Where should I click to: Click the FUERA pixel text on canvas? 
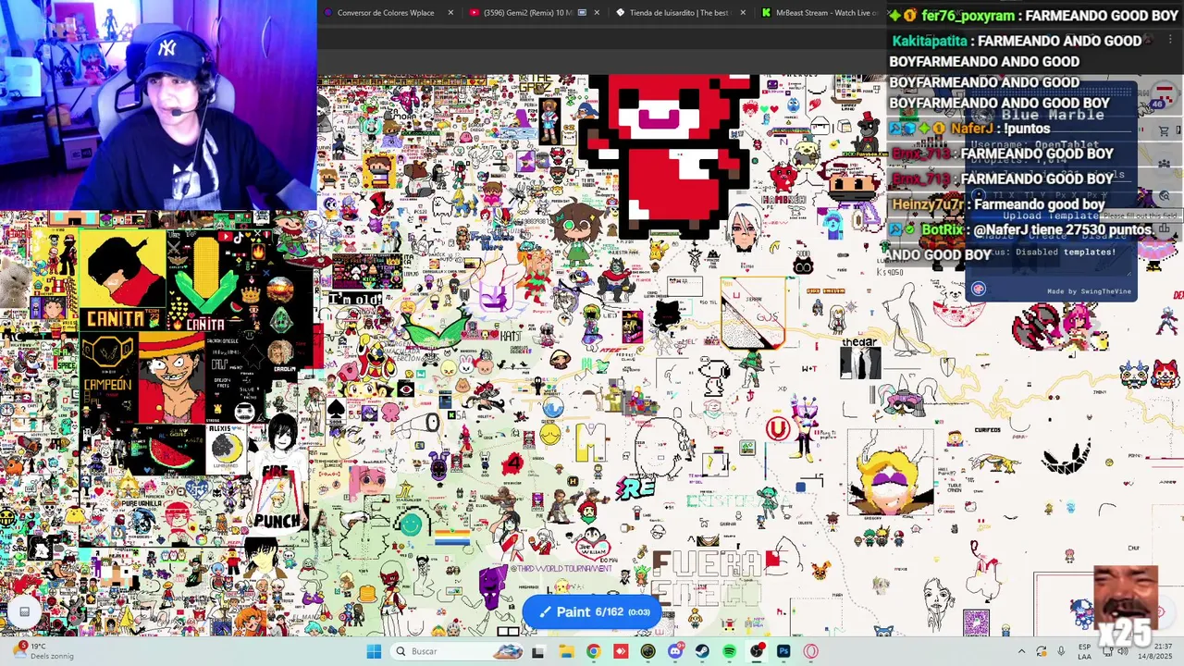click(x=709, y=561)
